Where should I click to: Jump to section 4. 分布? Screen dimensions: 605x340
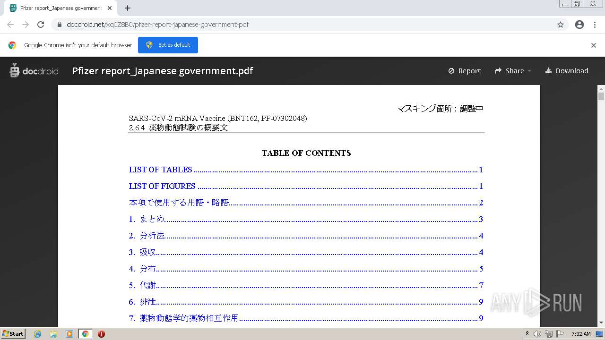click(x=306, y=269)
